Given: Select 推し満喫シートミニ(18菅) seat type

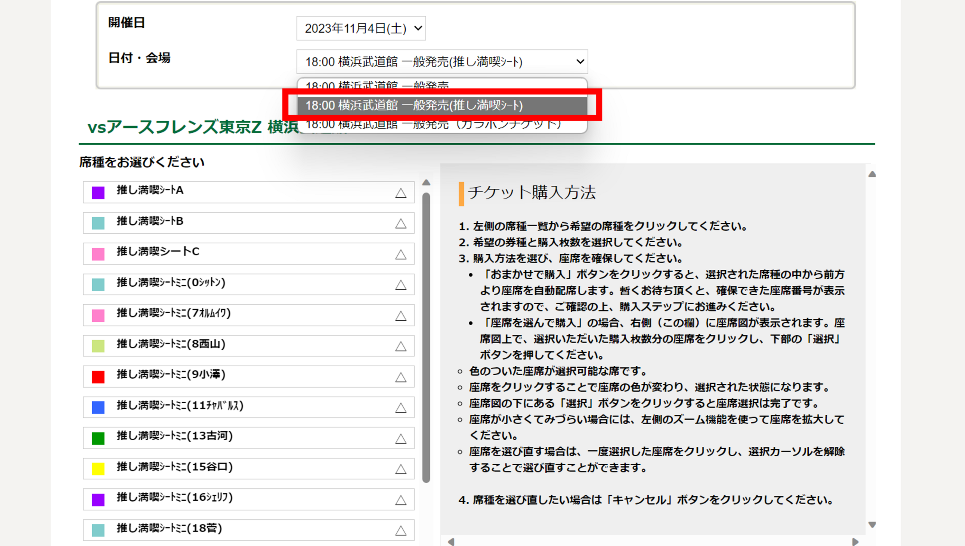Looking at the screenshot, I should [169, 528].
